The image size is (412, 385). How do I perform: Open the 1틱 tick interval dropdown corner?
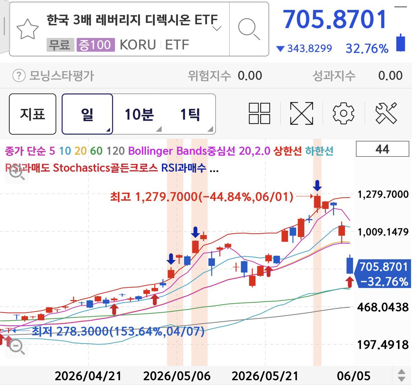click(x=210, y=129)
